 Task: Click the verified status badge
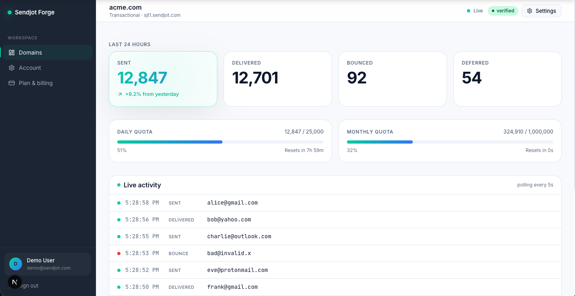pyautogui.click(x=503, y=11)
